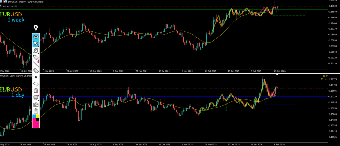Toggle the eye visibility button
Viewport: 340px width, 146px height.
click(36, 37)
